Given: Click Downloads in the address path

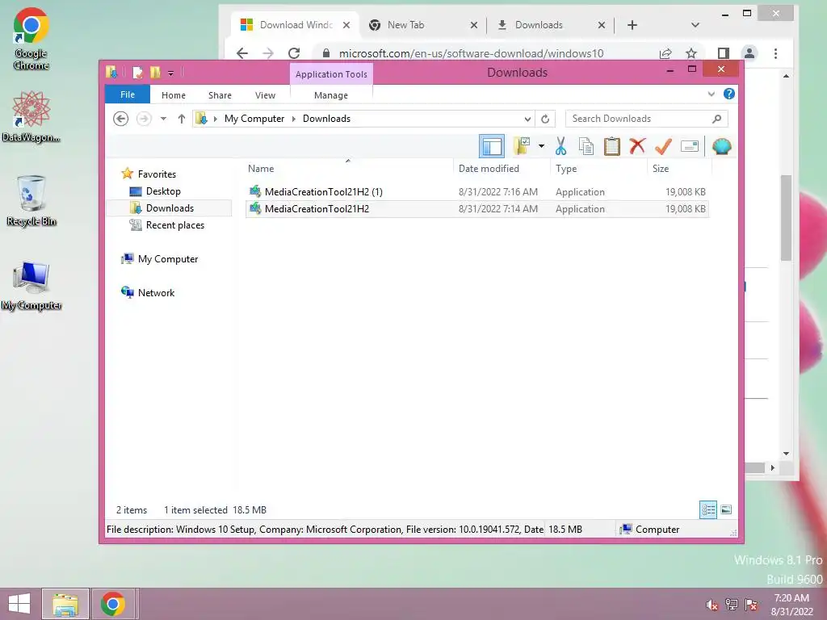Looking at the screenshot, I should tap(326, 119).
